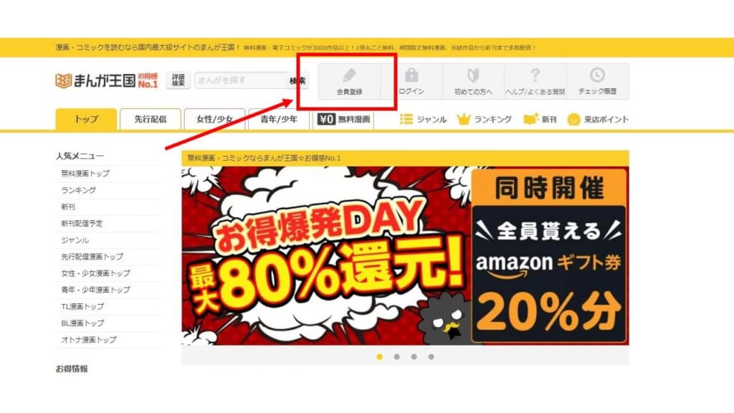Open ヘルプ/よくある質問 question mark icon
Image resolution: width=734 pixels, height=413 pixels.
coord(535,75)
